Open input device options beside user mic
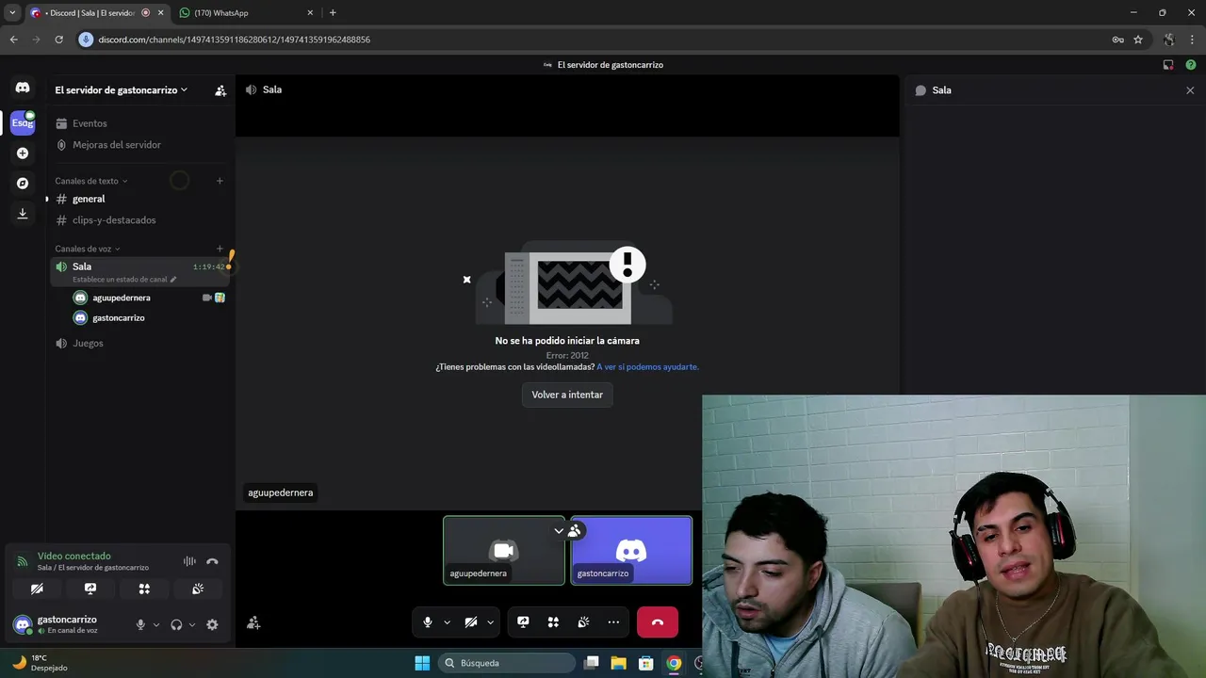Screen dimensions: 1206x678 coord(156,624)
